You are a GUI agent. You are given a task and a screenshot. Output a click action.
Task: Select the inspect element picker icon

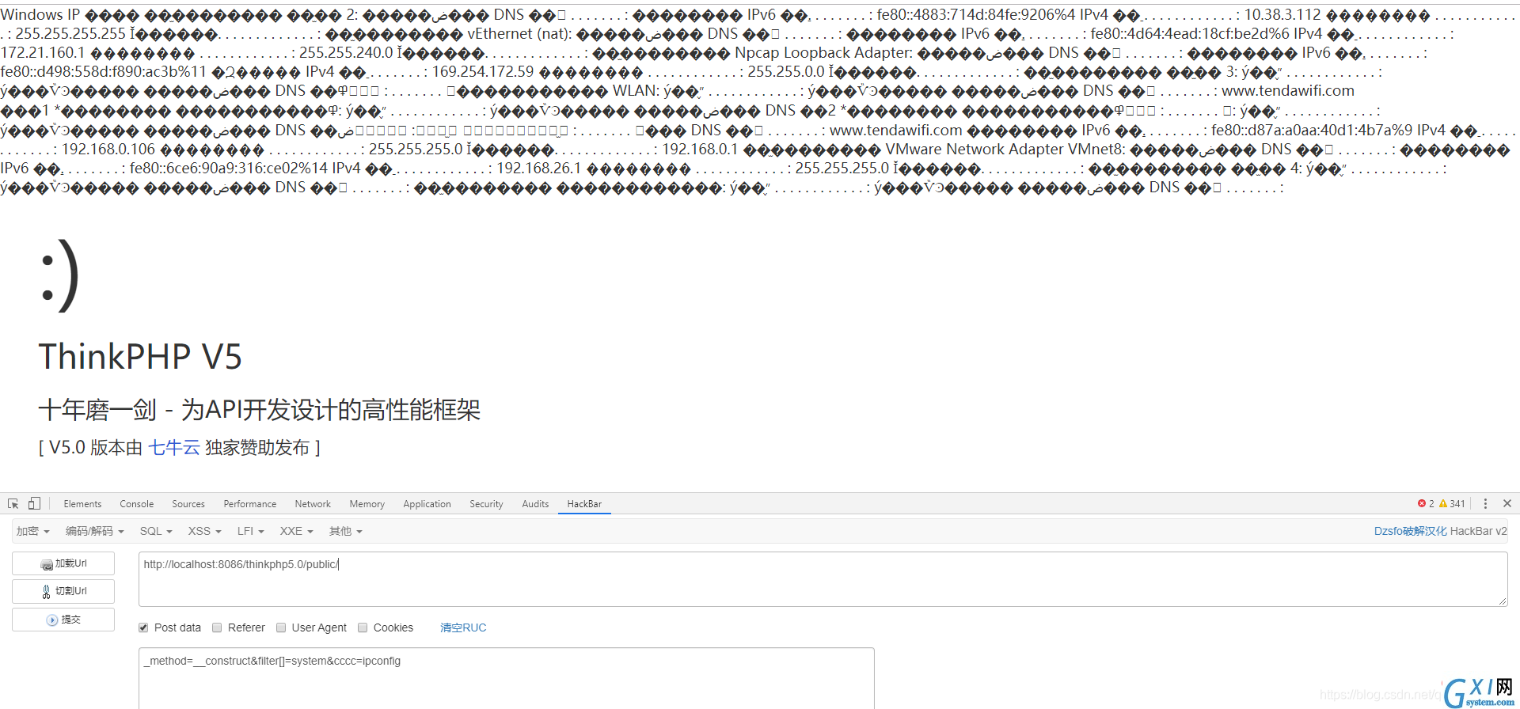13,503
